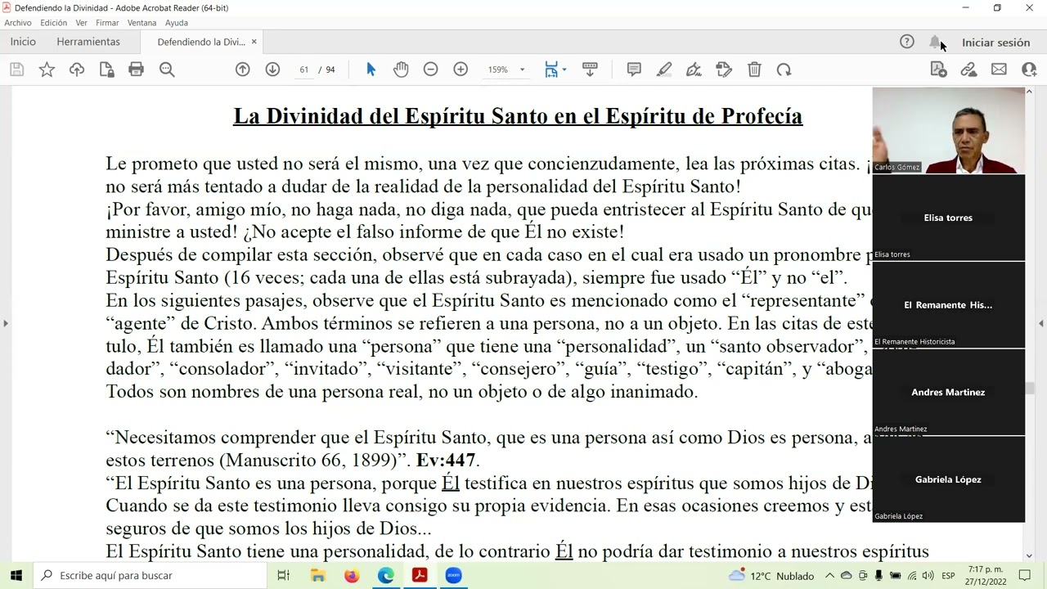
Task: Send file by email envelope icon
Action: [x=999, y=70]
